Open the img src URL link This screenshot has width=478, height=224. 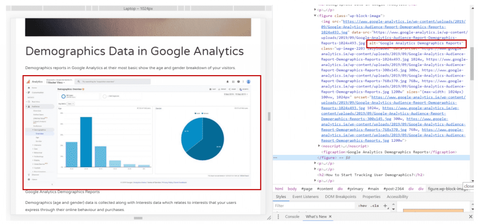coord(393,27)
